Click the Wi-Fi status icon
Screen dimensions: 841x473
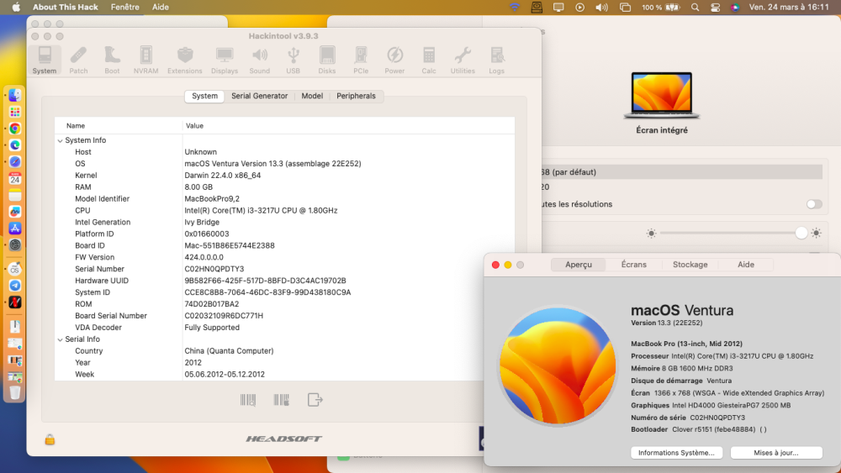tap(515, 8)
